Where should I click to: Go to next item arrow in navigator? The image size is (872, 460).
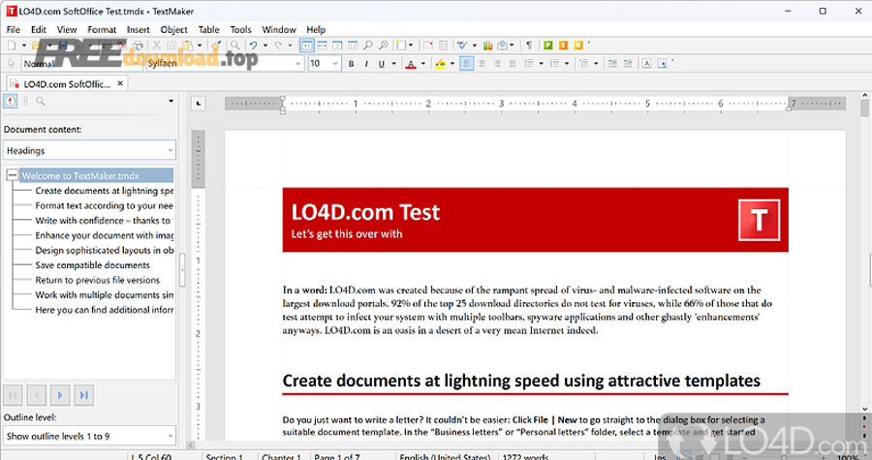pos(60,395)
